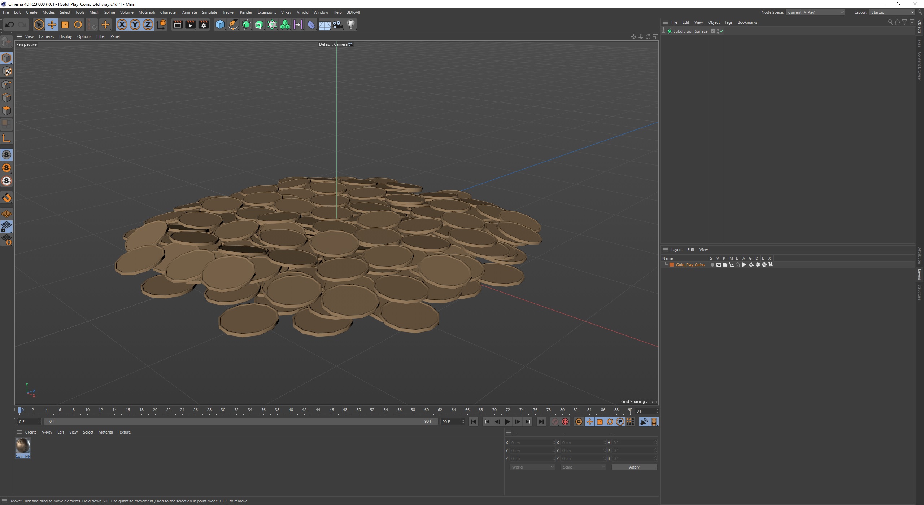Image resolution: width=924 pixels, height=505 pixels.
Task: Open Object Manager Tags menu
Action: point(728,22)
